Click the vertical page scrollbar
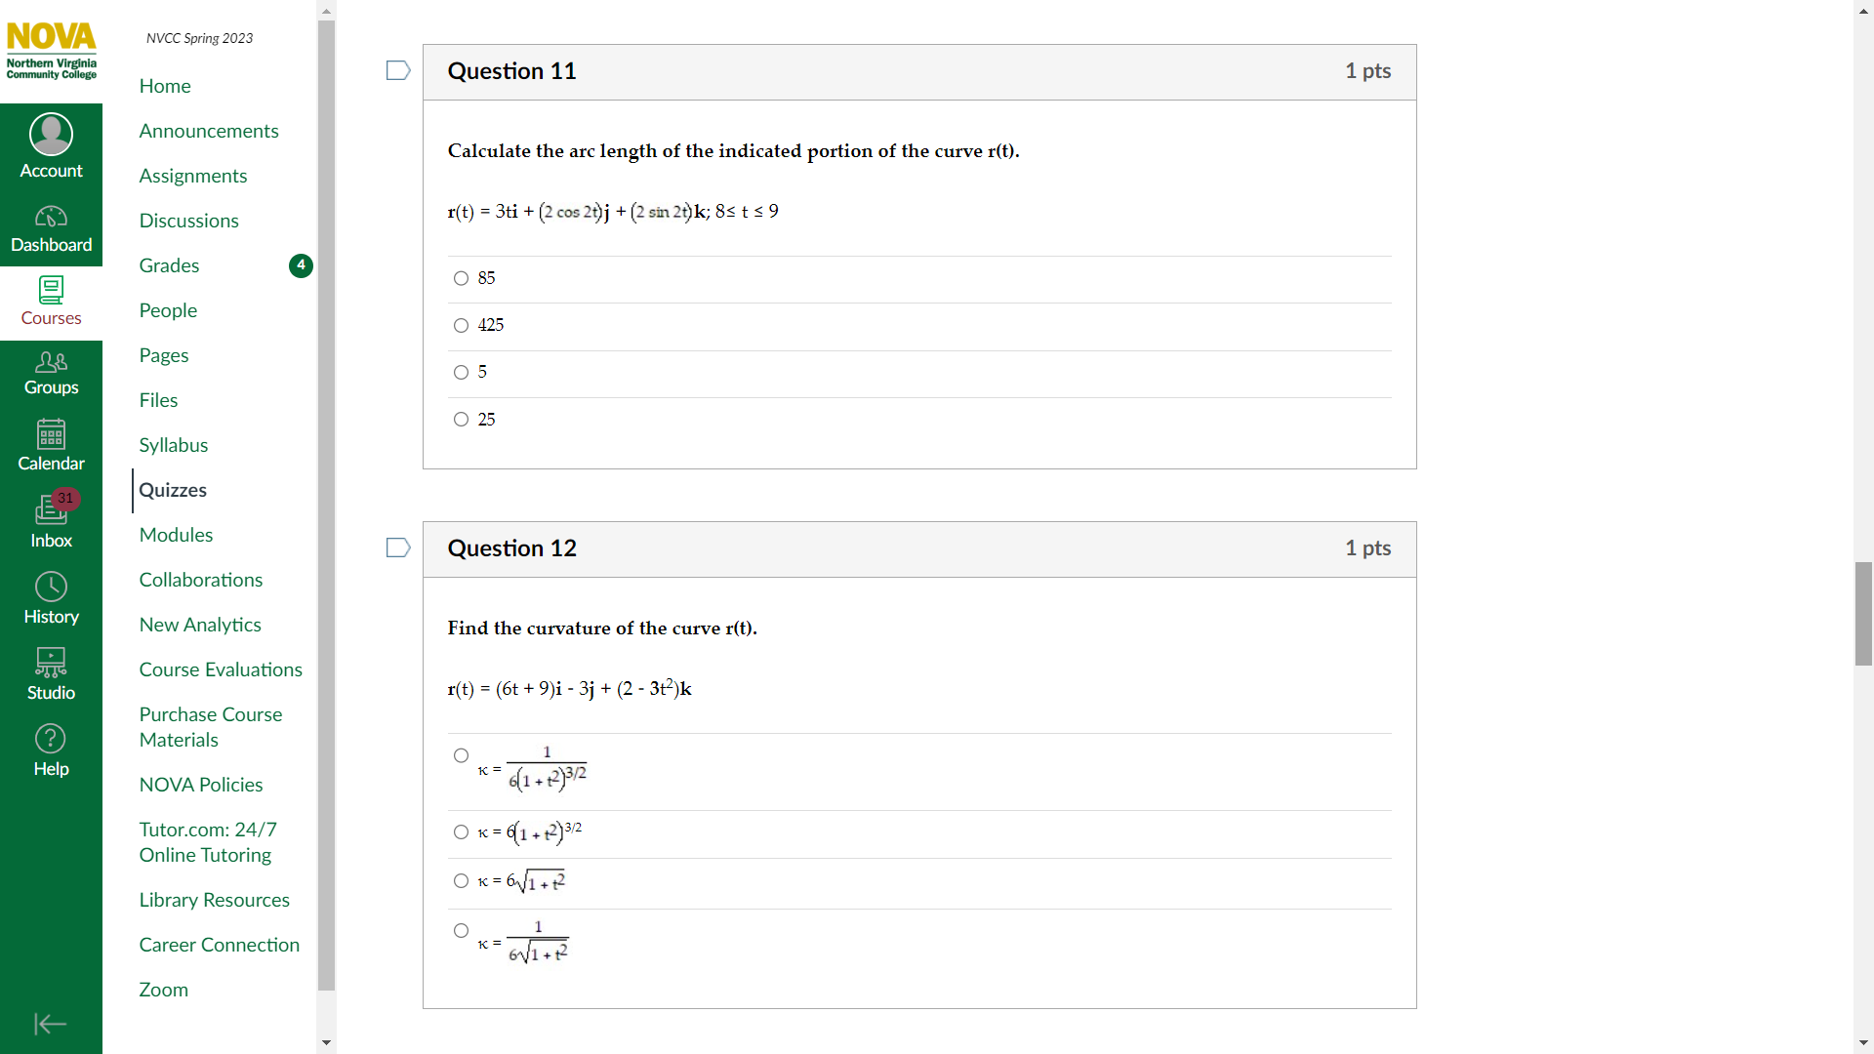 pyautogui.click(x=1862, y=613)
